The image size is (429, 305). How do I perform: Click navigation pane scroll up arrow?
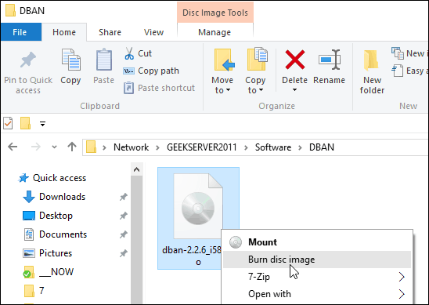(x=136, y=169)
